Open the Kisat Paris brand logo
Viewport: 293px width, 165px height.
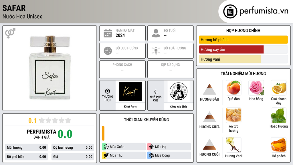(130, 91)
